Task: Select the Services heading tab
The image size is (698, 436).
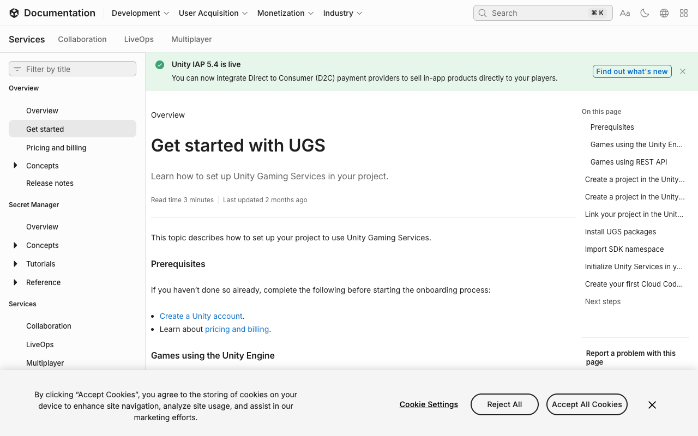Action: click(x=27, y=39)
